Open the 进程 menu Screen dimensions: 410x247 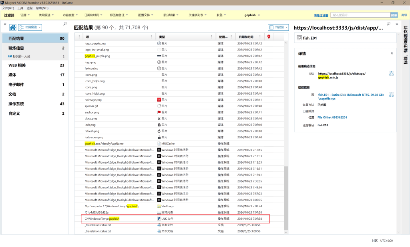tap(30, 8)
